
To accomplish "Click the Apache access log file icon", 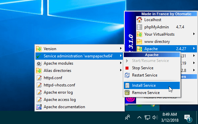I will point(39,100).
